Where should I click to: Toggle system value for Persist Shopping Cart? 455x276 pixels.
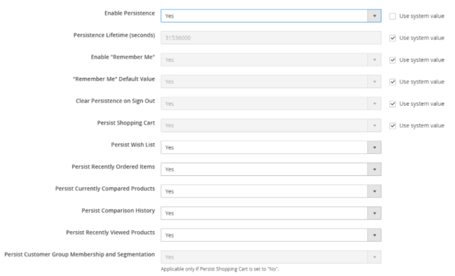pyautogui.click(x=392, y=126)
